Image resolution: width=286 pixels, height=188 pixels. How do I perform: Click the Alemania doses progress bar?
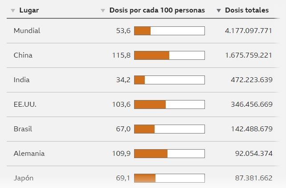(x=169, y=154)
